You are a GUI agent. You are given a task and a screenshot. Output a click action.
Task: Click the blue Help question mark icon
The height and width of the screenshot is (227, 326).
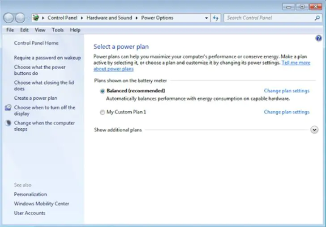(x=318, y=39)
